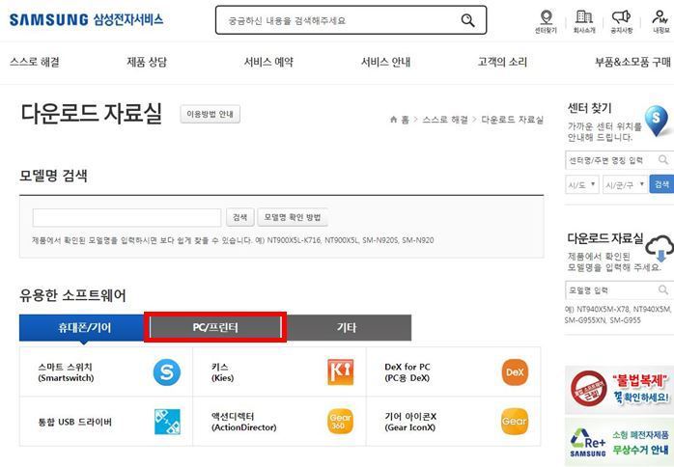Open 고객의 소리 menu
This screenshot has width=674, height=467.
coord(502,63)
